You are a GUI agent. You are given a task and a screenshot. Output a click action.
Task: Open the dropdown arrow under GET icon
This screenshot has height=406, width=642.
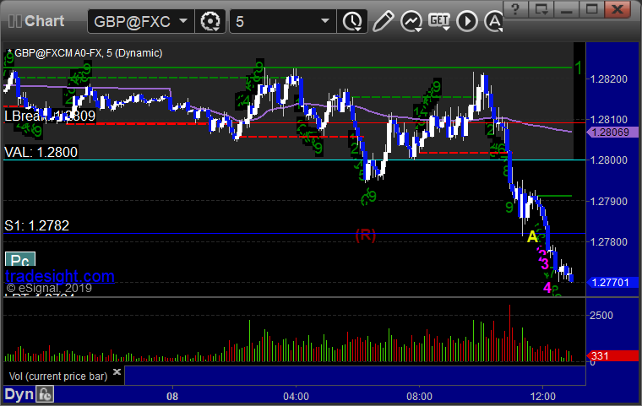point(446,28)
